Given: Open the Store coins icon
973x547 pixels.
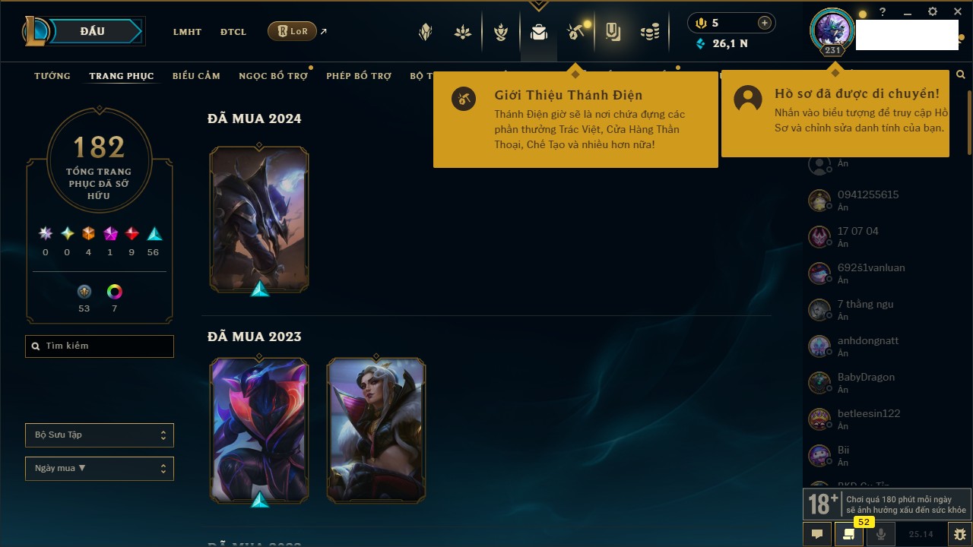Looking at the screenshot, I should (650, 32).
